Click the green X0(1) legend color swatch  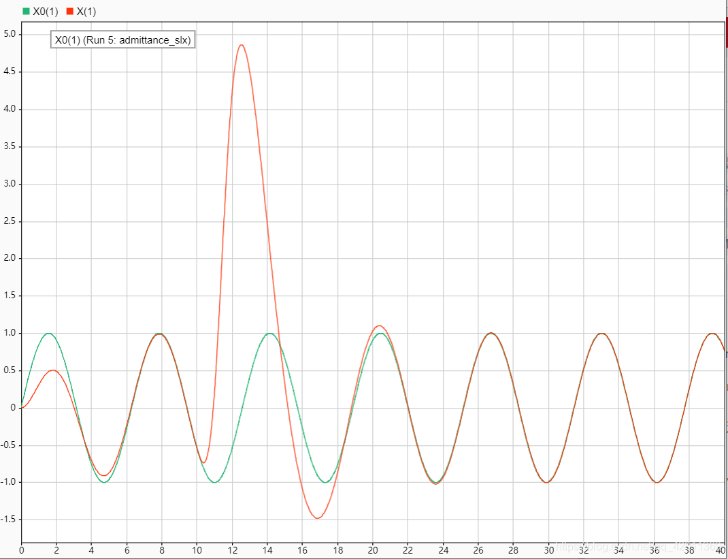[x=26, y=11]
